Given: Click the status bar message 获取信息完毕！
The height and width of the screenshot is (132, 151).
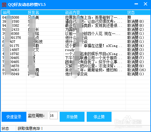Looking at the screenshot, I should pyautogui.click(x=30, y=129).
